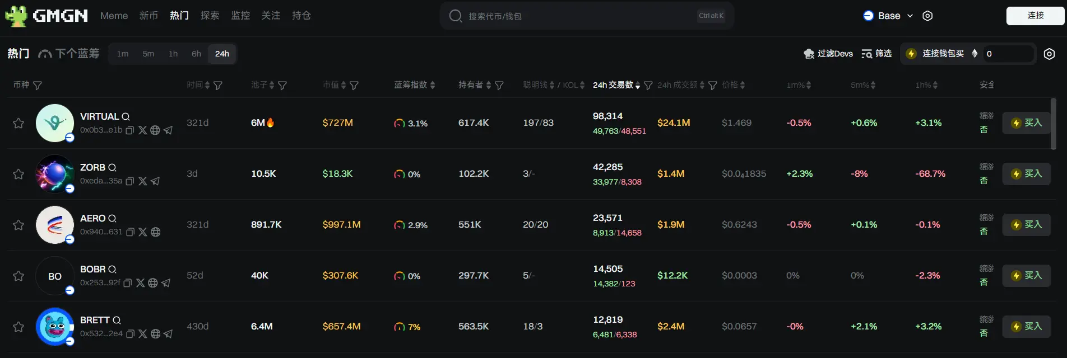Screen dimensions: 1067x358
Task: Click 买入 for AERO
Action: (1026, 225)
